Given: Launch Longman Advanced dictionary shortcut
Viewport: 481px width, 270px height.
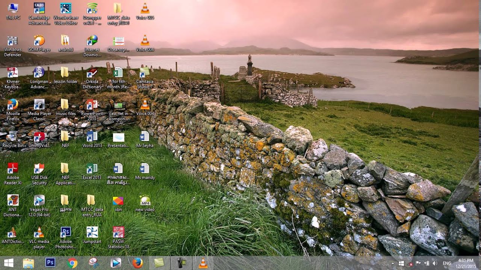Looking at the screenshot, I should coord(39,78).
